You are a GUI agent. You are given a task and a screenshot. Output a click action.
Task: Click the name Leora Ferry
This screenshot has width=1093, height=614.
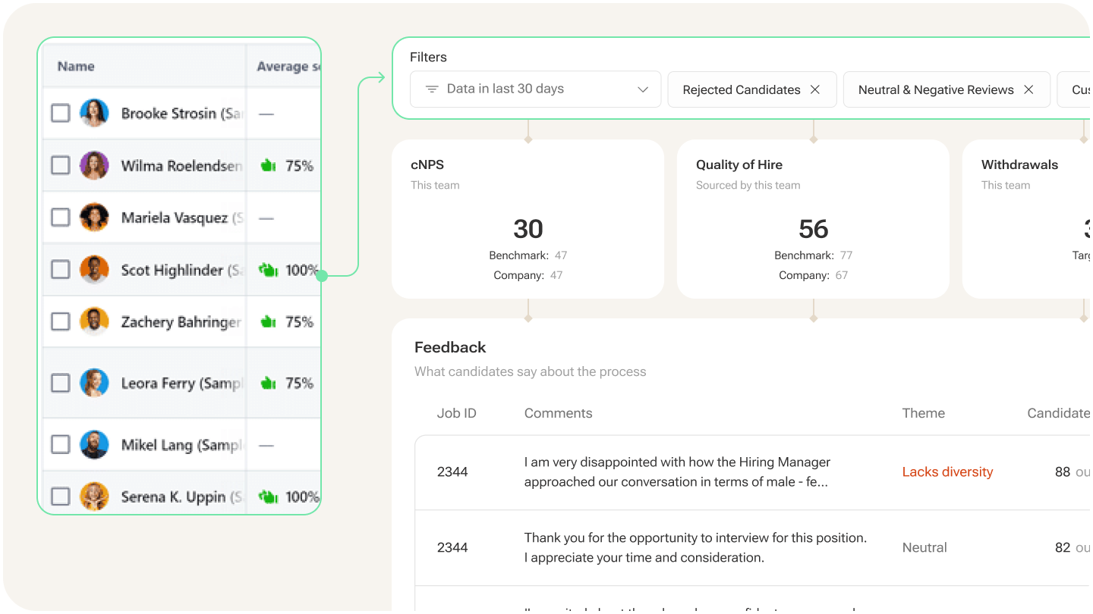click(x=181, y=383)
